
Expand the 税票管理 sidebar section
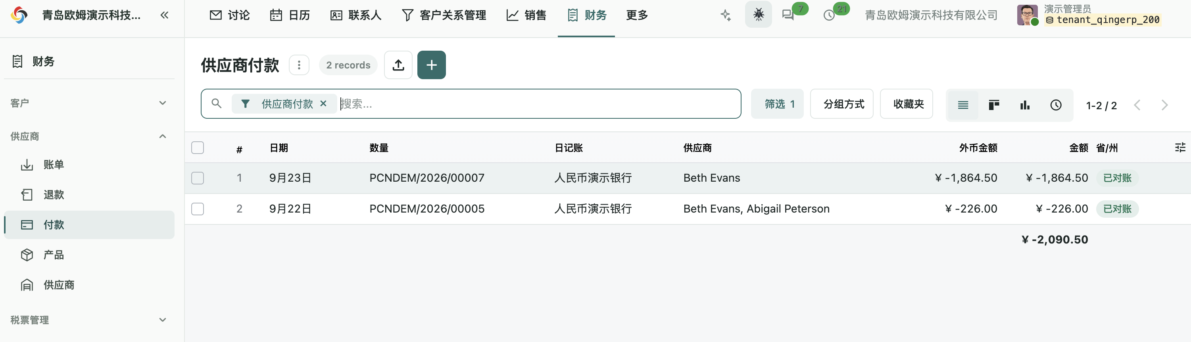[89, 320]
